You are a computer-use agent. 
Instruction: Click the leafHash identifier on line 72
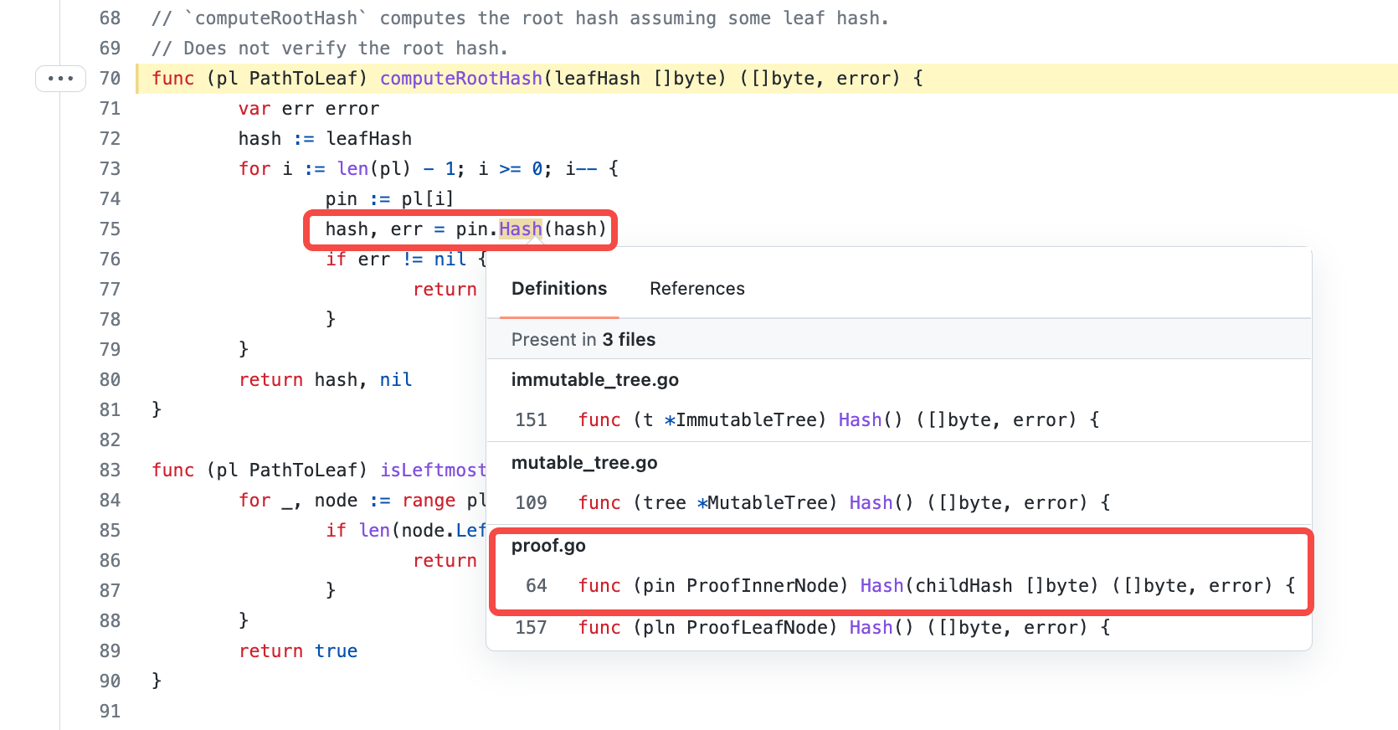[368, 139]
